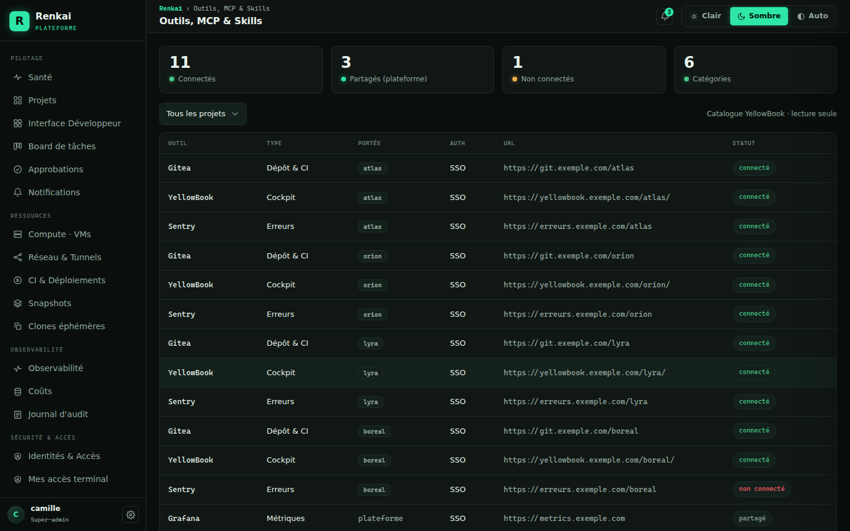Screen dimensions: 850x531
Task: Click the Approbations check-circle icon
Action: point(18,169)
